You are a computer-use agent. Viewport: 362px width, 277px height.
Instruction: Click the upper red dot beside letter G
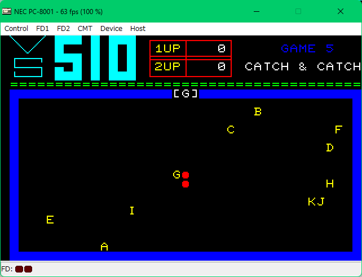[186, 175]
